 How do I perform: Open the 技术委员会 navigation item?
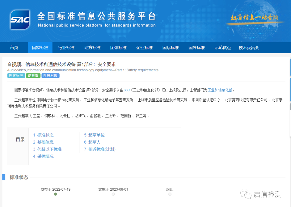tap(249, 48)
